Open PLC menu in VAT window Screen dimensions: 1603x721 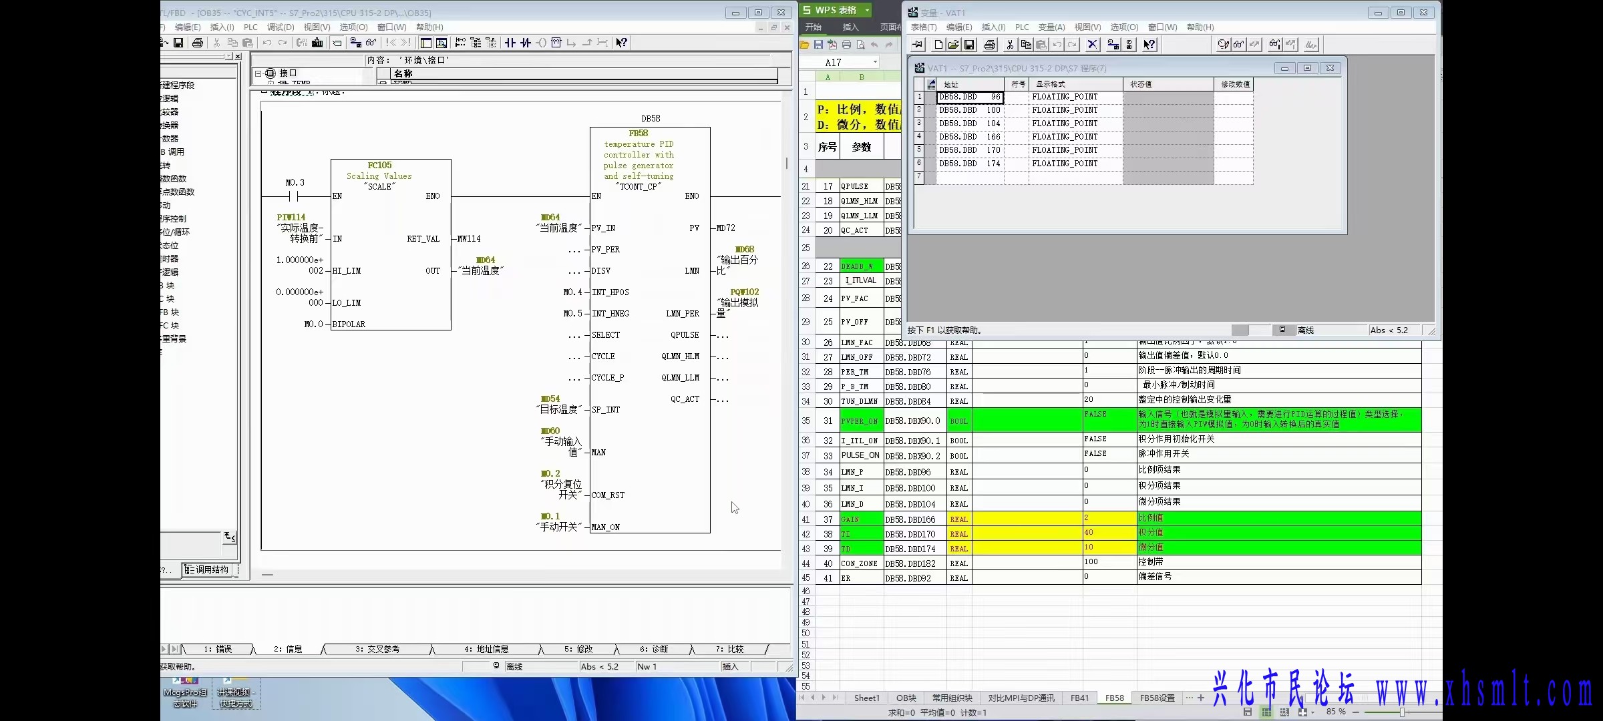[1022, 27]
